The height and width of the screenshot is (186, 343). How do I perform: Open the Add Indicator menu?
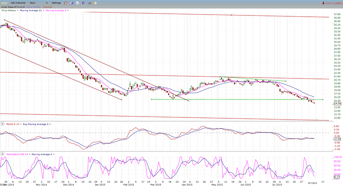pos(19,3)
